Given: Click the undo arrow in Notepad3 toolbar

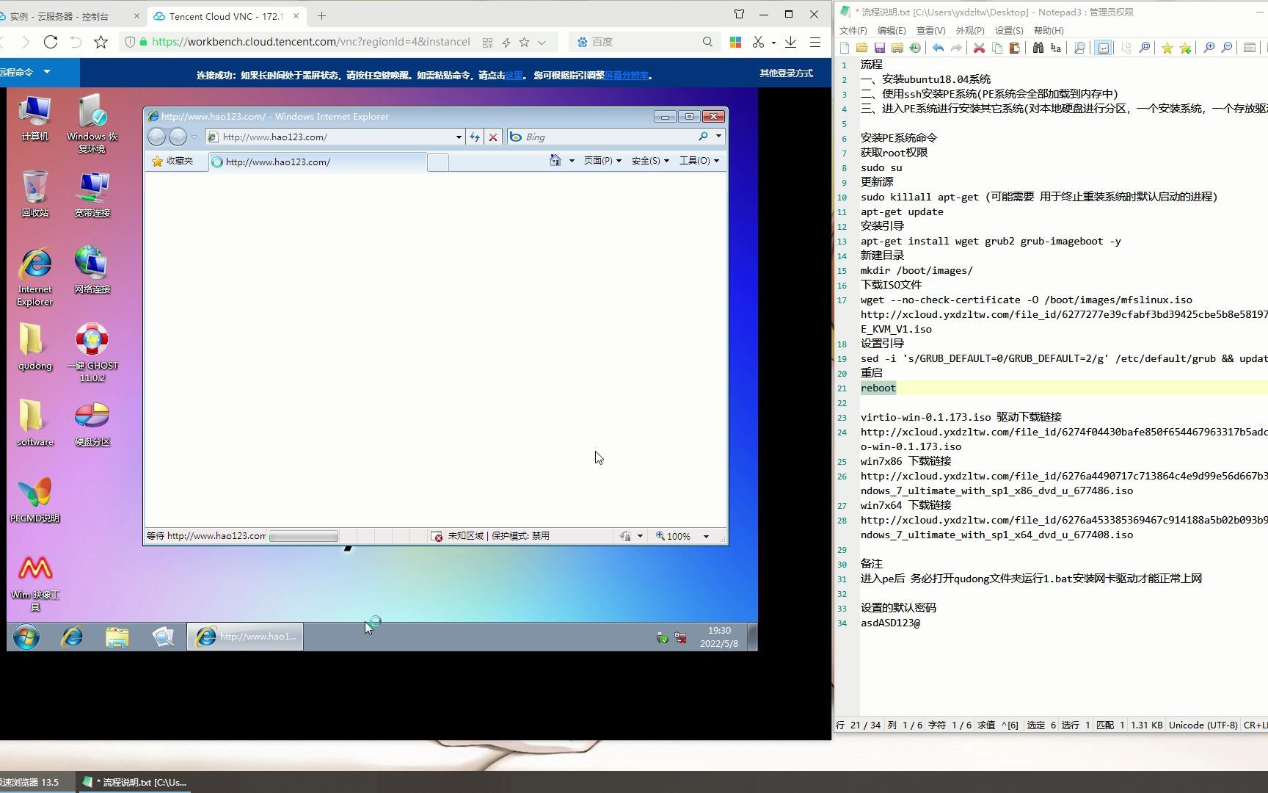Looking at the screenshot, I should (939, 48).
